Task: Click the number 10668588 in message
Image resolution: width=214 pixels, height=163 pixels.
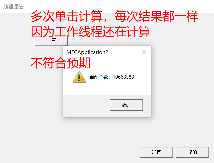Action: pyautogui.click(x=123, y=77)
